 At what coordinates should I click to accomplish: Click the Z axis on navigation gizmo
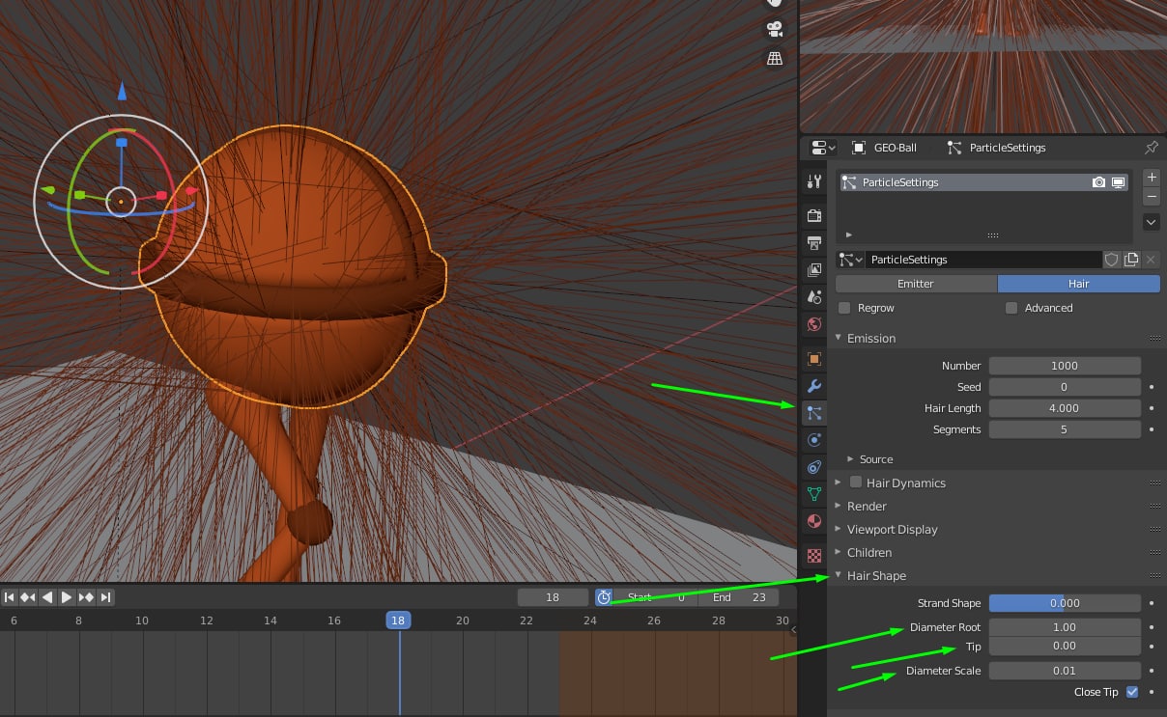[x=122, y=93]
